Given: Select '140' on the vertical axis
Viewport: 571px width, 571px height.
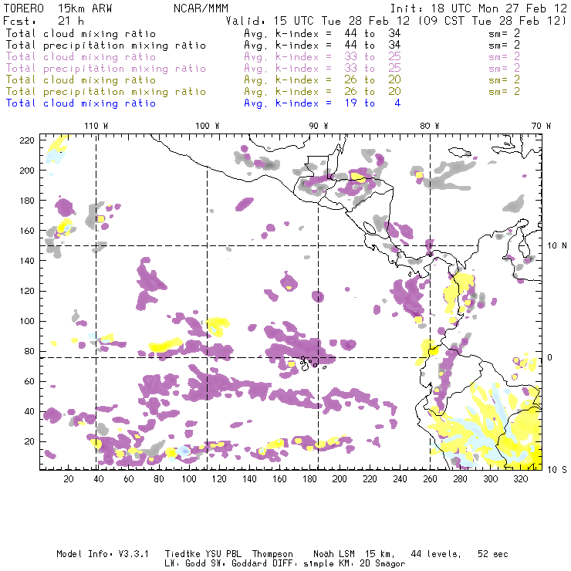Looking at the screenshot, I should pos(27,261).
